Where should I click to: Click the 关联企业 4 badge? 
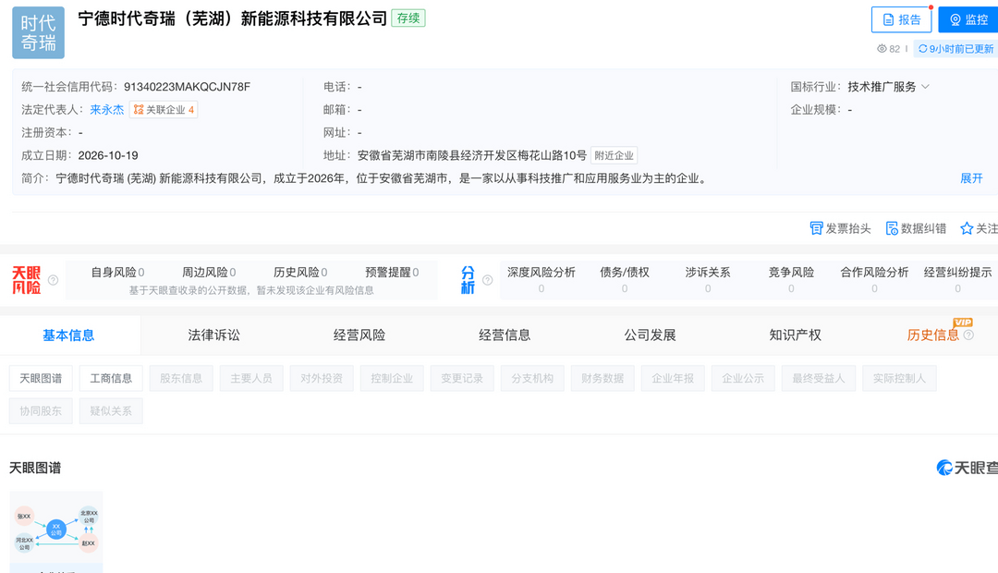(164, 109)
